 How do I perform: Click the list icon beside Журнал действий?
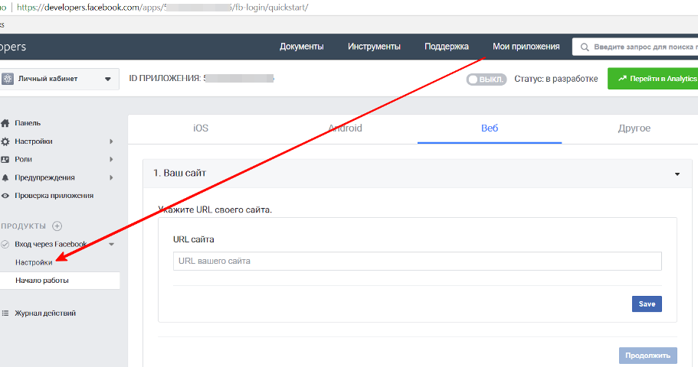[x=5, y=313]
